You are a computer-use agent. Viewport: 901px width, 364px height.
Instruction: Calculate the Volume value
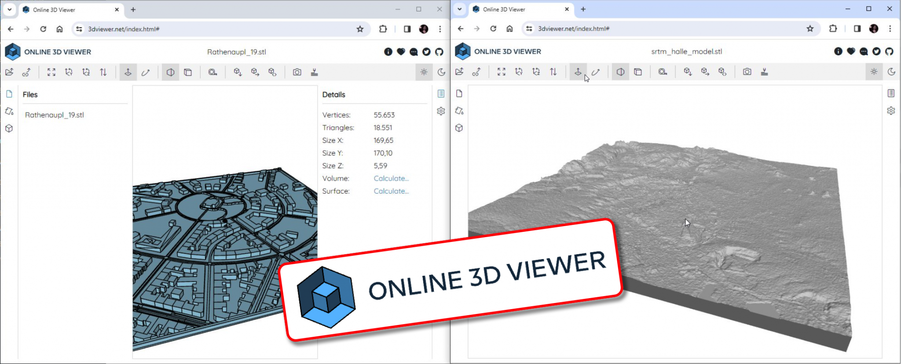[391, 178]
